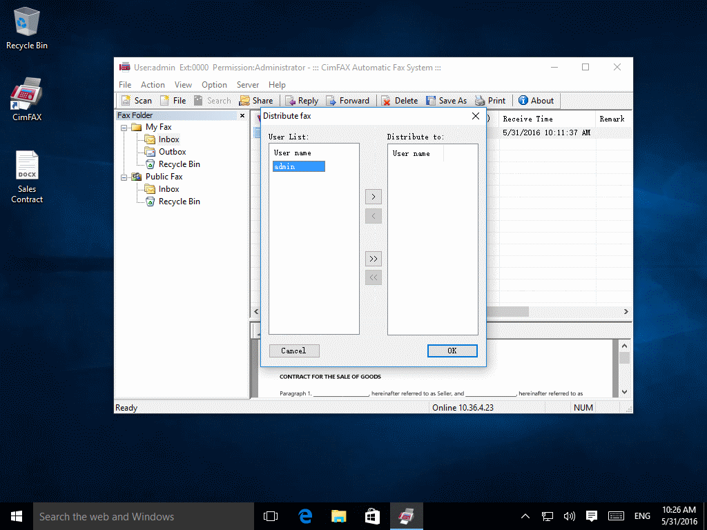The height and width of the screenshot is (530, 707).
Task: Click the ENG language indicator
Action: coord(642,516)
